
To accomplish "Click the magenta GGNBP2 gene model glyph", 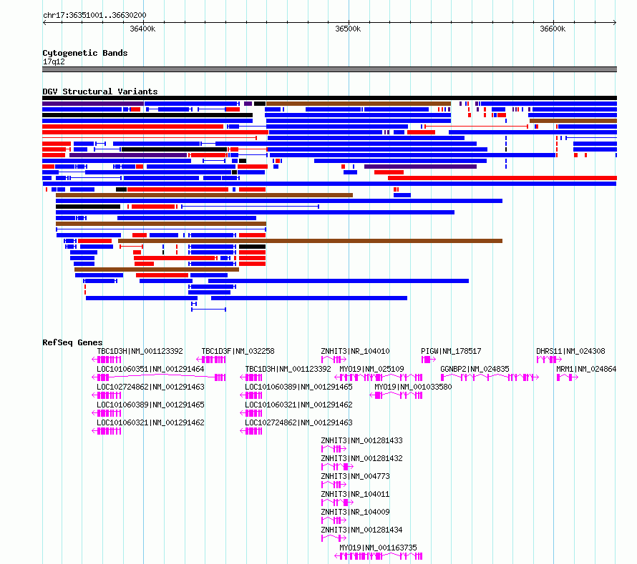I will pos(490,377).
